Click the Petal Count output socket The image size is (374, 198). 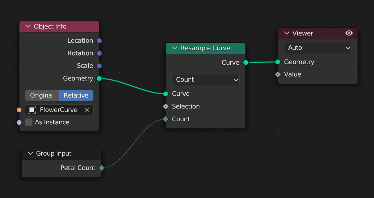[x=101, y=168]
